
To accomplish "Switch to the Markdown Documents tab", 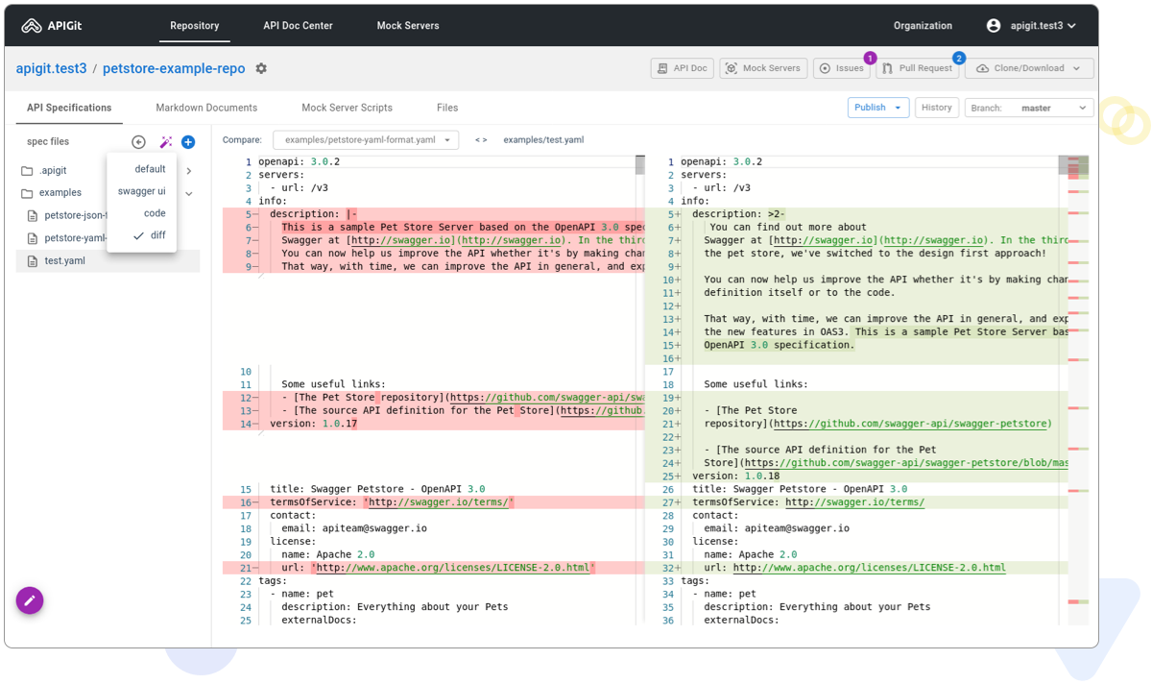I will click(206, 108).
